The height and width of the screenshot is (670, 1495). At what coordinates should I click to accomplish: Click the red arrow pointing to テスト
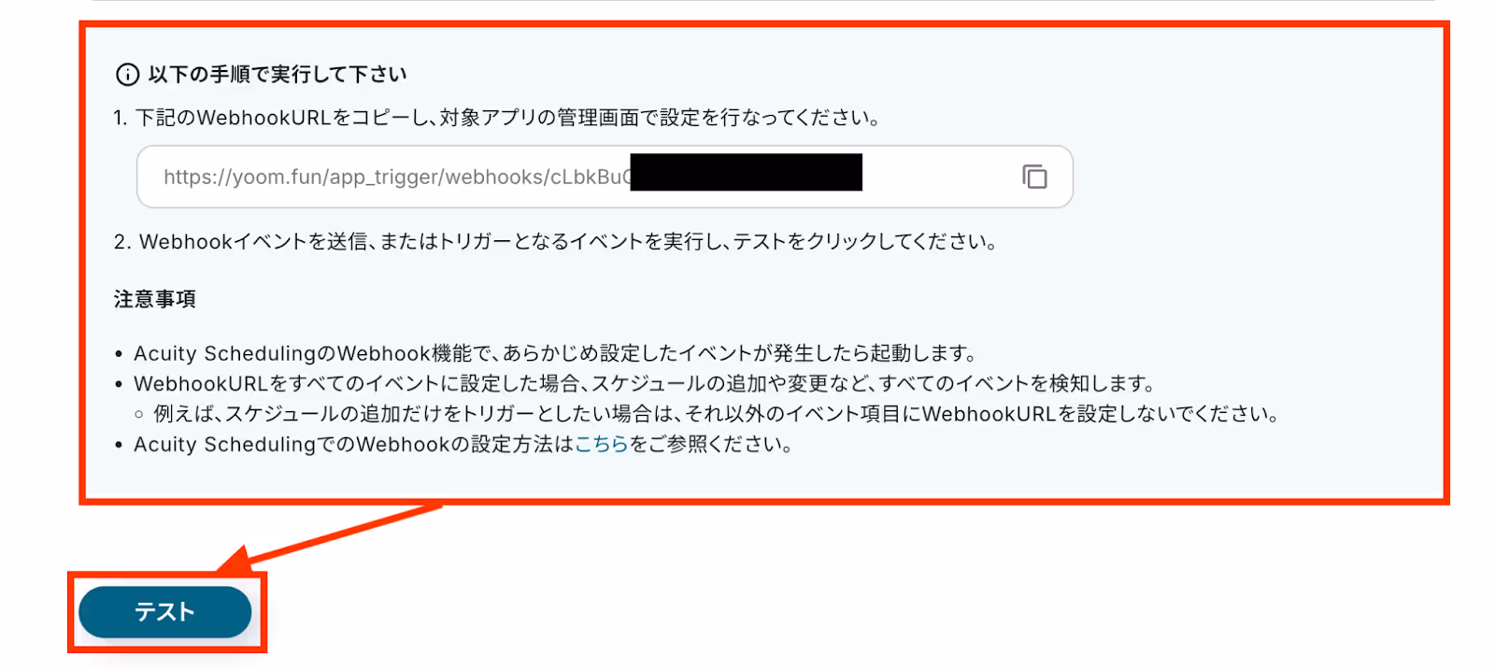329,538
